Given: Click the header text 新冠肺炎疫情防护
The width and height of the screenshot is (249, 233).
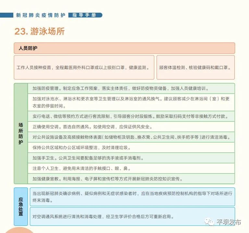Looking at the screenshot, I should click(x=41, y=15).
